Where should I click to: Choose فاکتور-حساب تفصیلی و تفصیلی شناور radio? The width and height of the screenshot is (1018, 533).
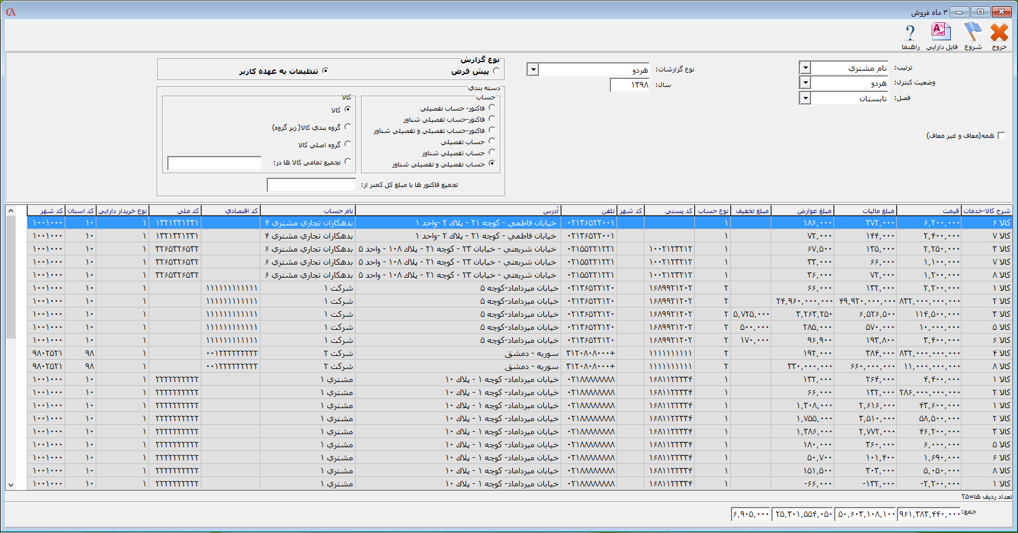pos(492,130)
